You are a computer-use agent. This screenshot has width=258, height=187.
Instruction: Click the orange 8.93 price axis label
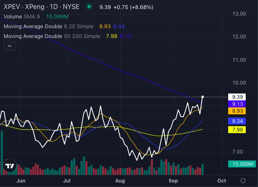pyautogui.click(x=237, y=111)
